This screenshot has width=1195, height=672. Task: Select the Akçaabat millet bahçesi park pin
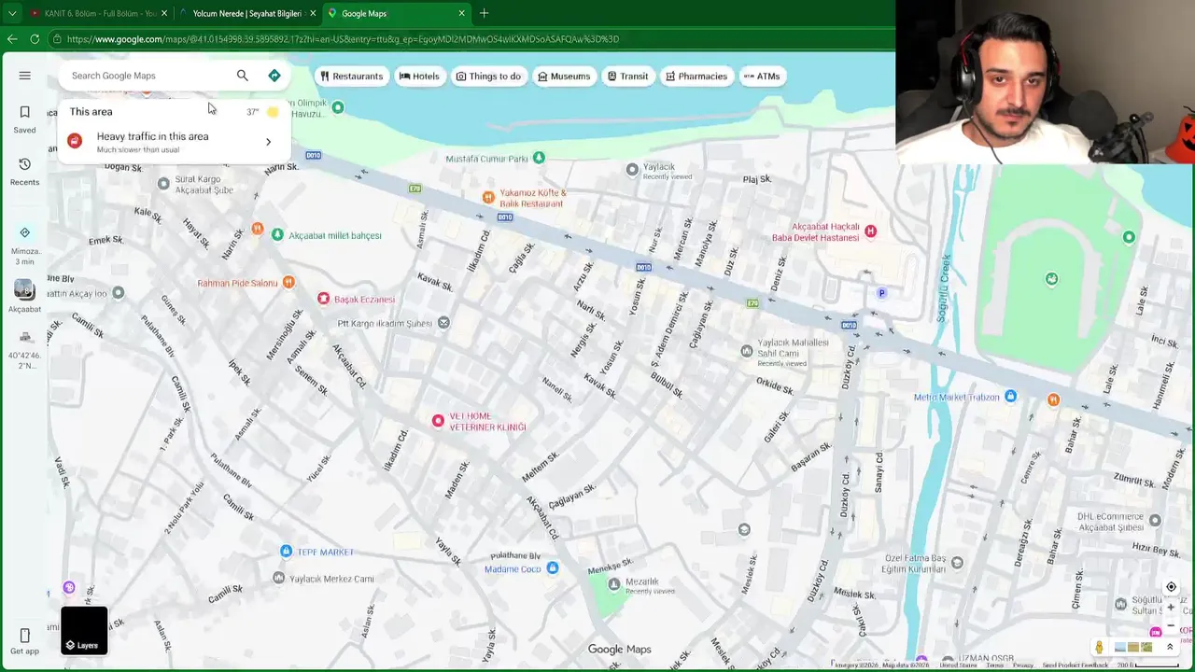coord(277,234)
